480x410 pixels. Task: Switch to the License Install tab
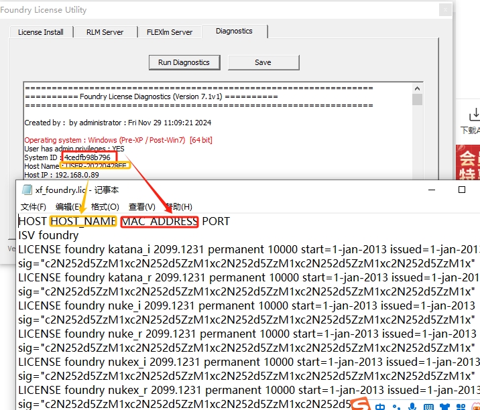coord(40,31)
